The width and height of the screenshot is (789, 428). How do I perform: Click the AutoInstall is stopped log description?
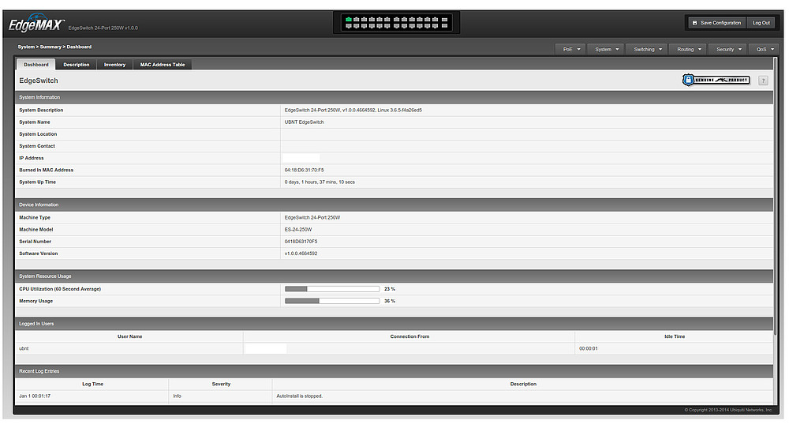pos(299,396)
